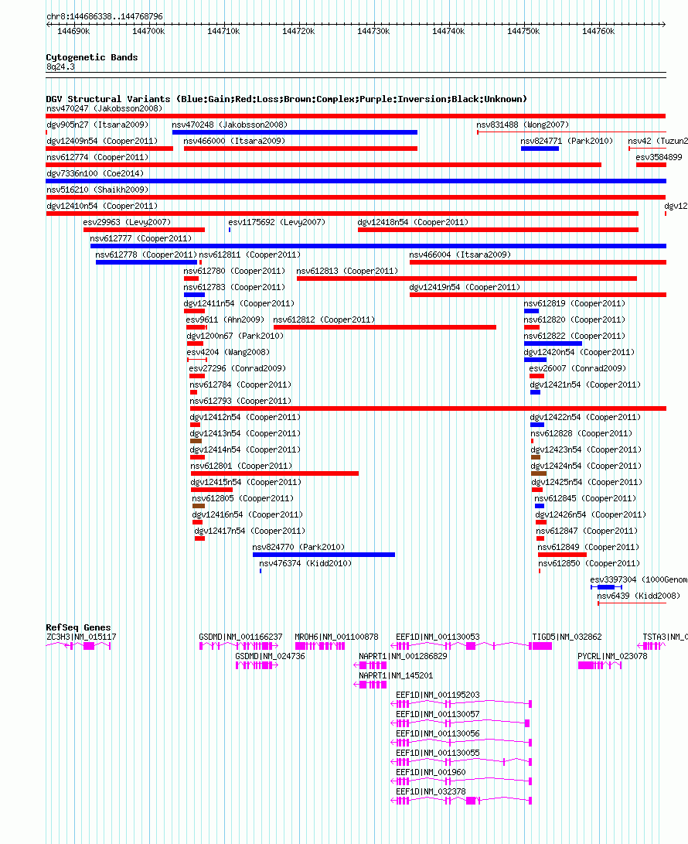Click esv1175692 (Levy2007) label
Image resolution: width=688 pixels, height=844 pixels.
(277, 222)
